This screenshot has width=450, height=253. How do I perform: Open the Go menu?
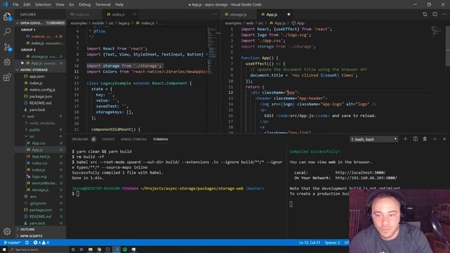(71, 5)
